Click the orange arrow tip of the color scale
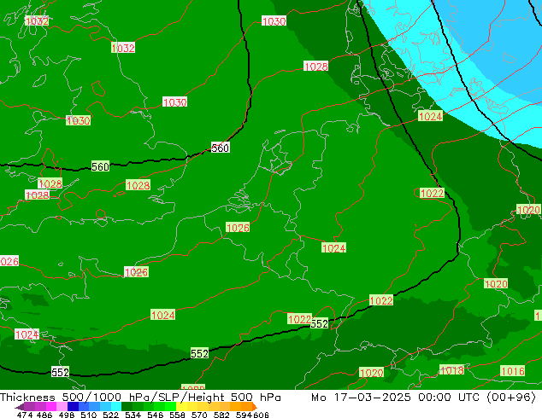This screenshot has height=418, width=542. coord(255,407)
